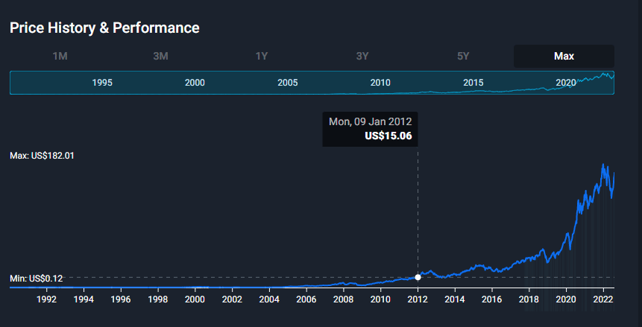Image resolution: width=642 pixels, height=327 pixels.
Task: Select 2010 in the range navigator strip
Action: click(x=380, y=83)
